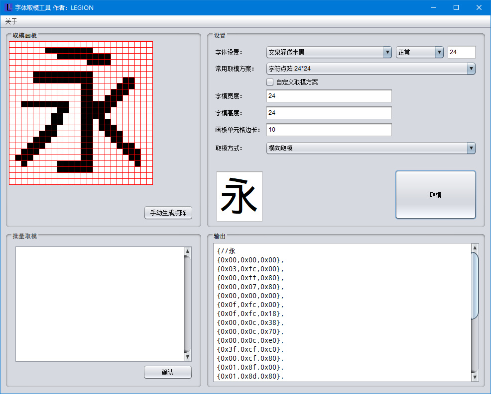The height and width of the screenshot is (394, 491).
Task: Click the 画板单元格边长 input field
Action: pos(329,130)
